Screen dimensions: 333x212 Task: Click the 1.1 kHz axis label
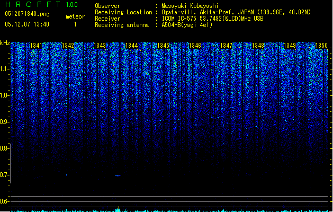click(x=4, y=69)
